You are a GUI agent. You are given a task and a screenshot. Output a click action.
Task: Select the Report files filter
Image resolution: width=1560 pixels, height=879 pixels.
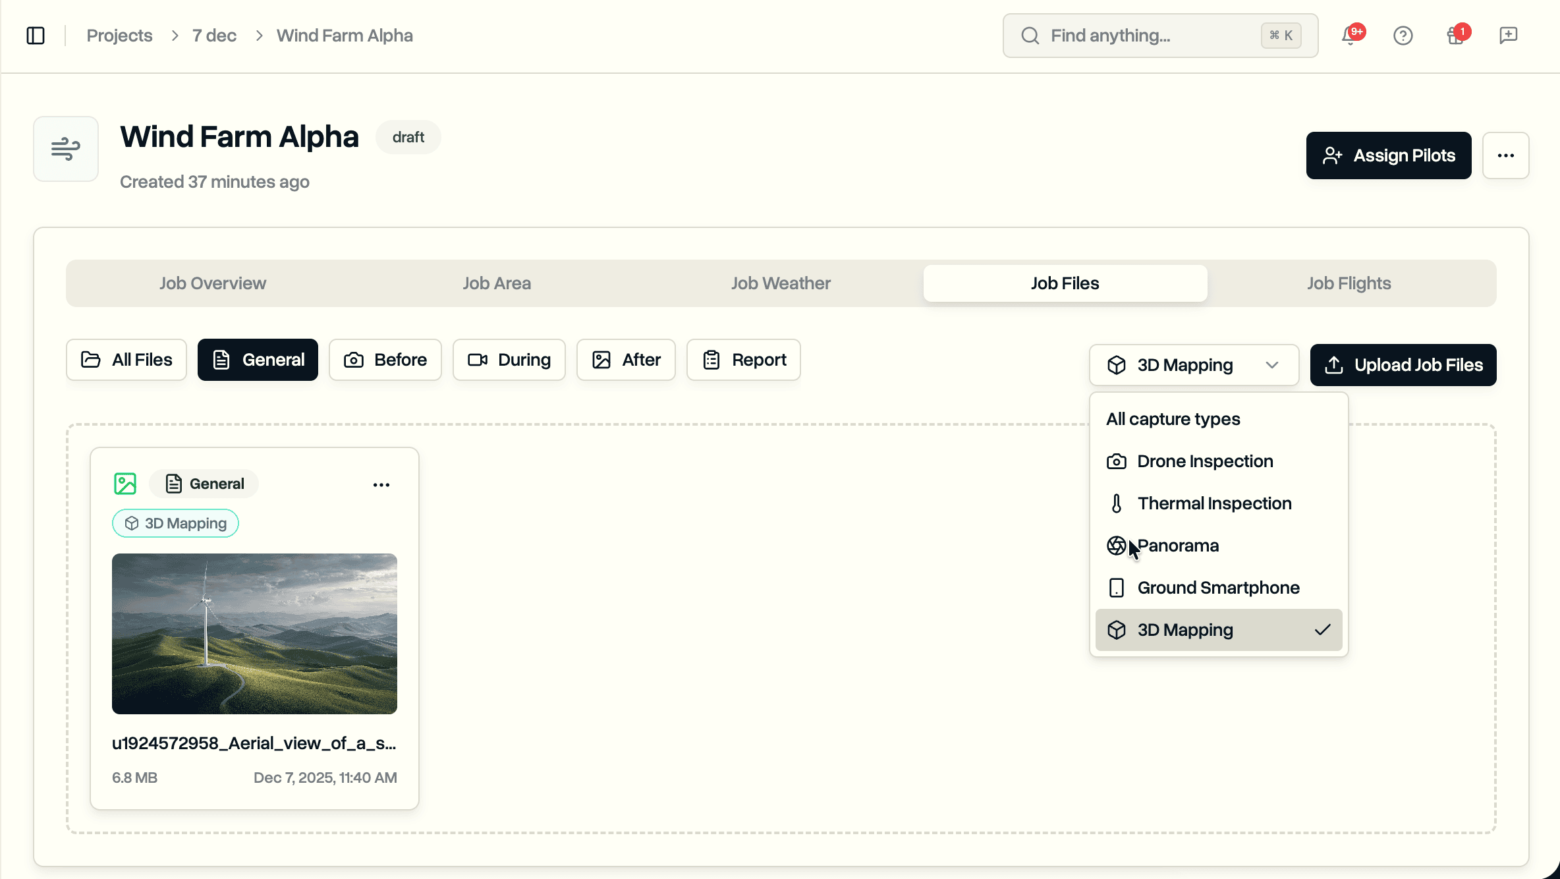pos(743,360)
